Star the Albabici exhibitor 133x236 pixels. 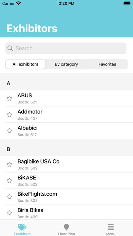point(9,131)
